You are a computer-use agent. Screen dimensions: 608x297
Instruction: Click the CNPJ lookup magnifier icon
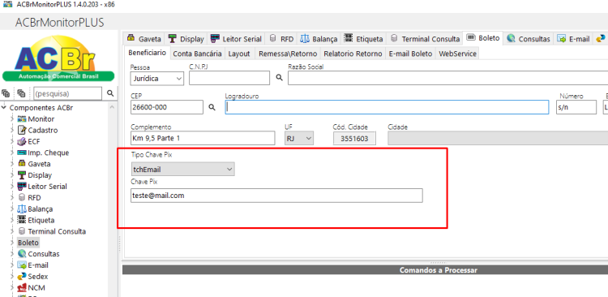pyautogui.click(x=279, y=78)
